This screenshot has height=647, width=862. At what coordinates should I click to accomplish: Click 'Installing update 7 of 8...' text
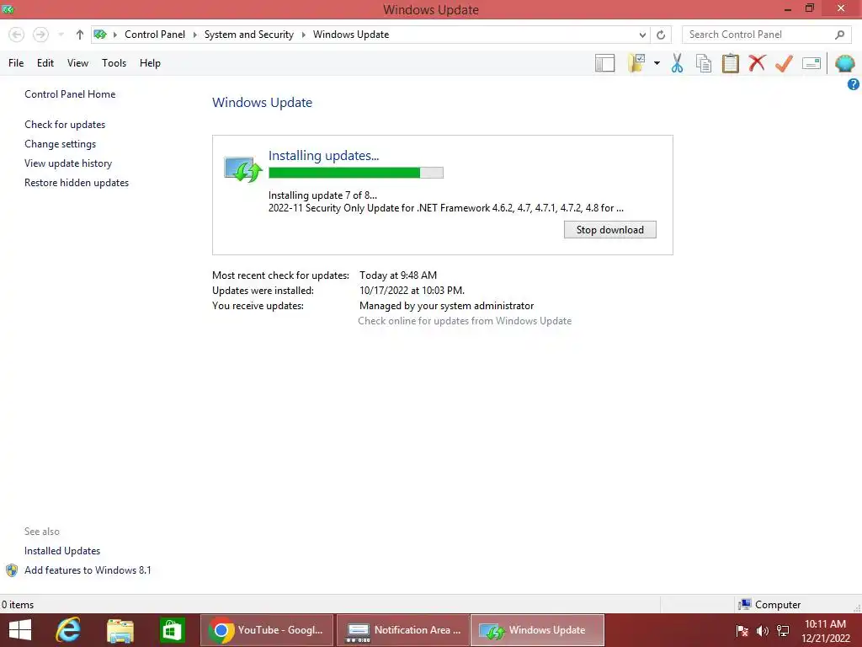point(322,195)
